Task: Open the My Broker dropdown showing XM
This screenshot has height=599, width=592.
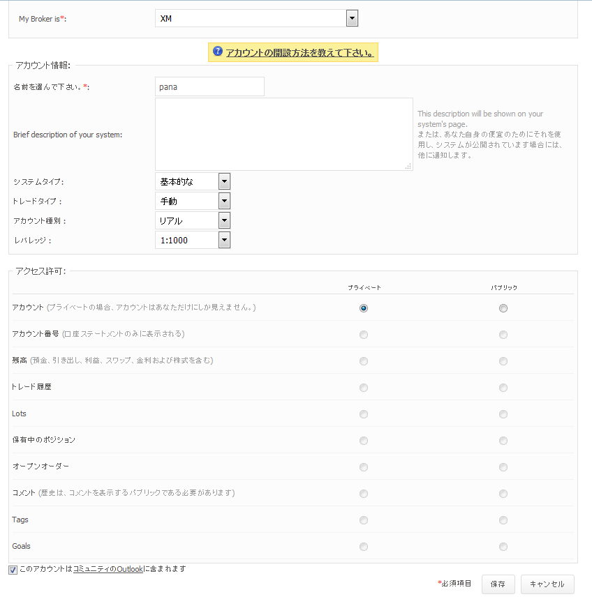Action: 352,18
